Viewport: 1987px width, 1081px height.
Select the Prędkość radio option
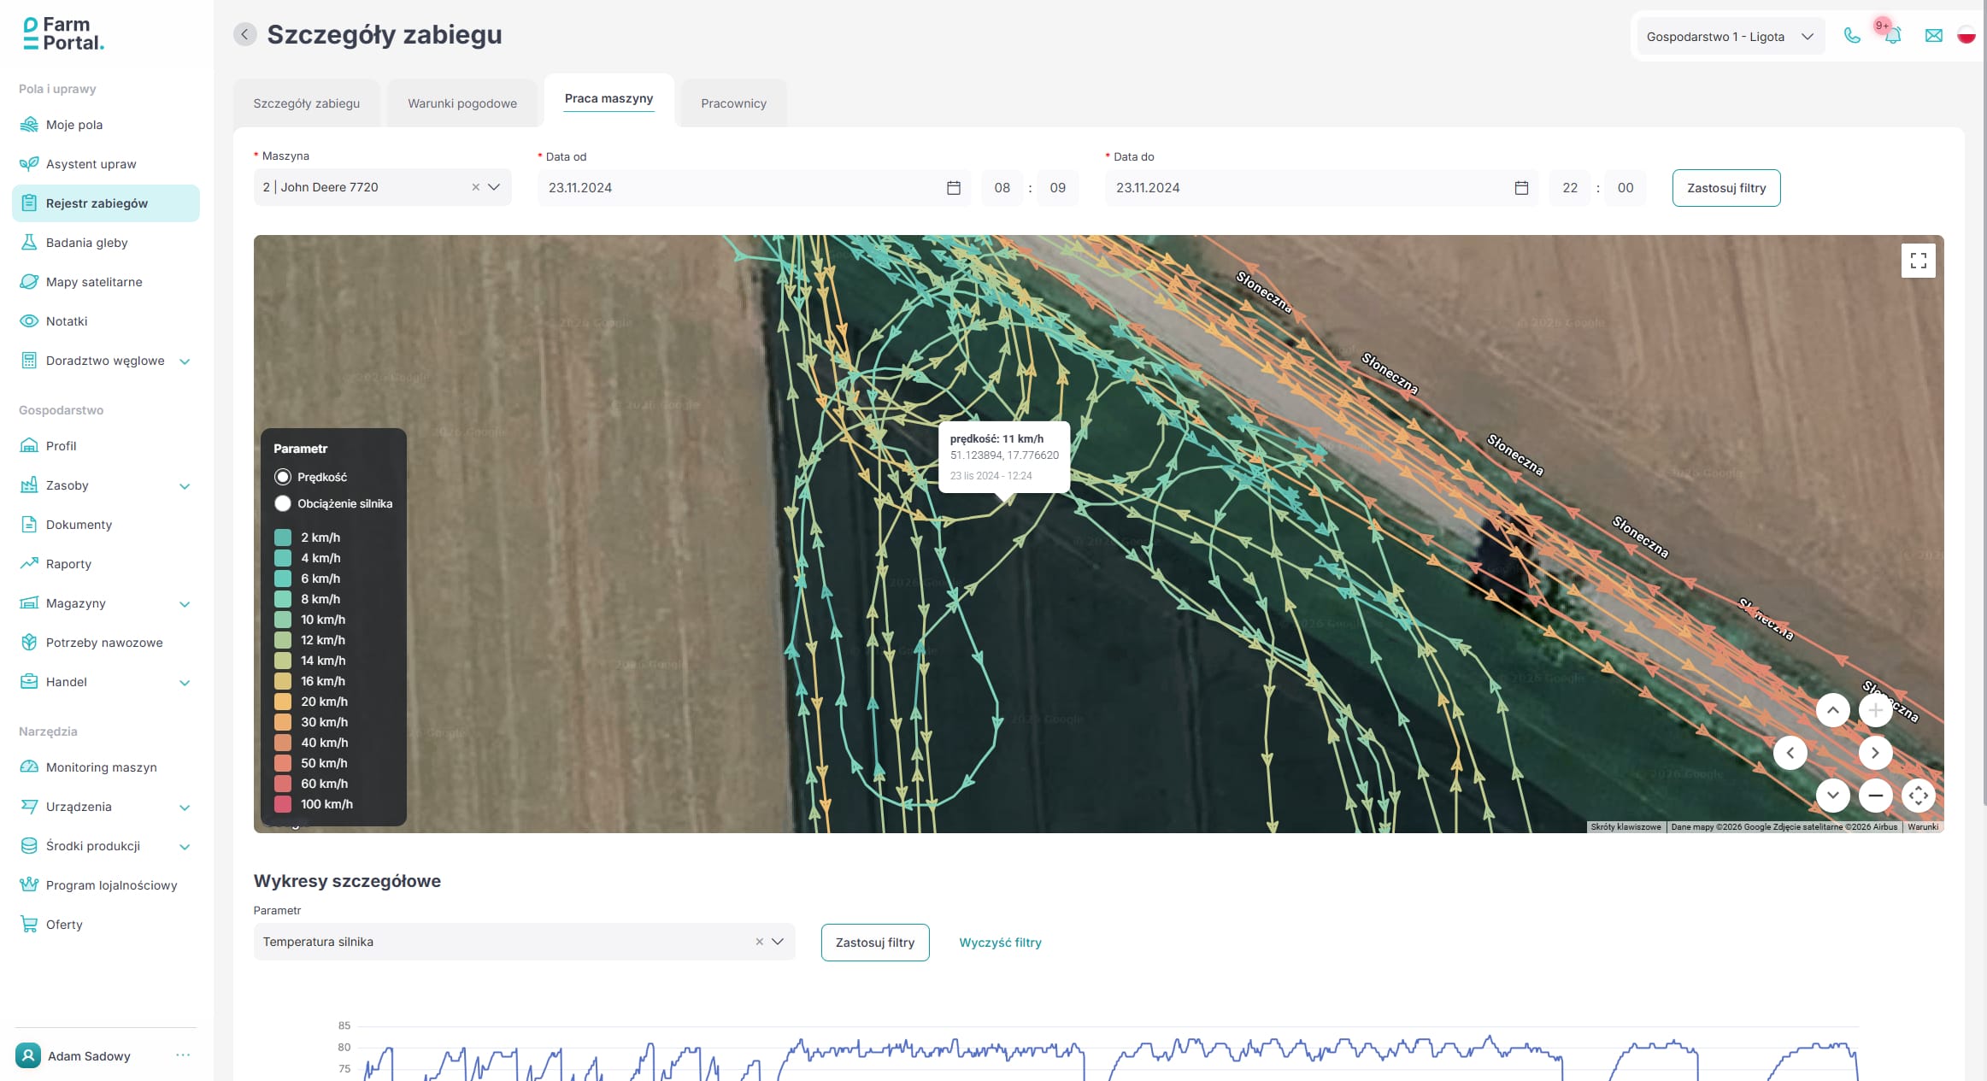[x=283, y=477]
